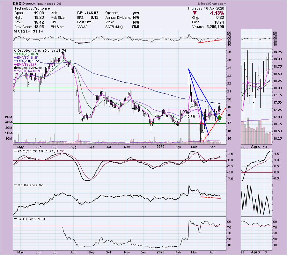Screen dimensions: 287x255
Task: Click the '16.25' label on zoom panel axis
Action: [x=278, y=138]
